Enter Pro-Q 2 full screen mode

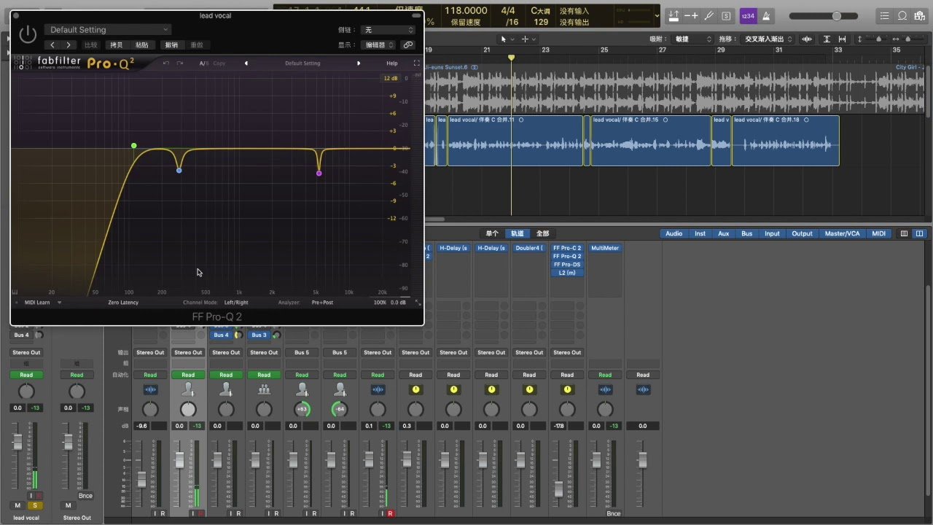click(x=417, y=63)
